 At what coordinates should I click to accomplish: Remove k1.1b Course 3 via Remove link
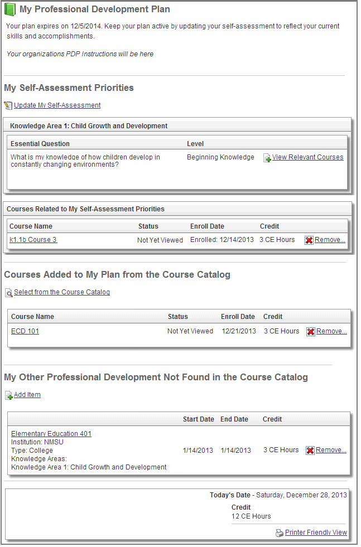pyautogui.click(x=330, y=240)
